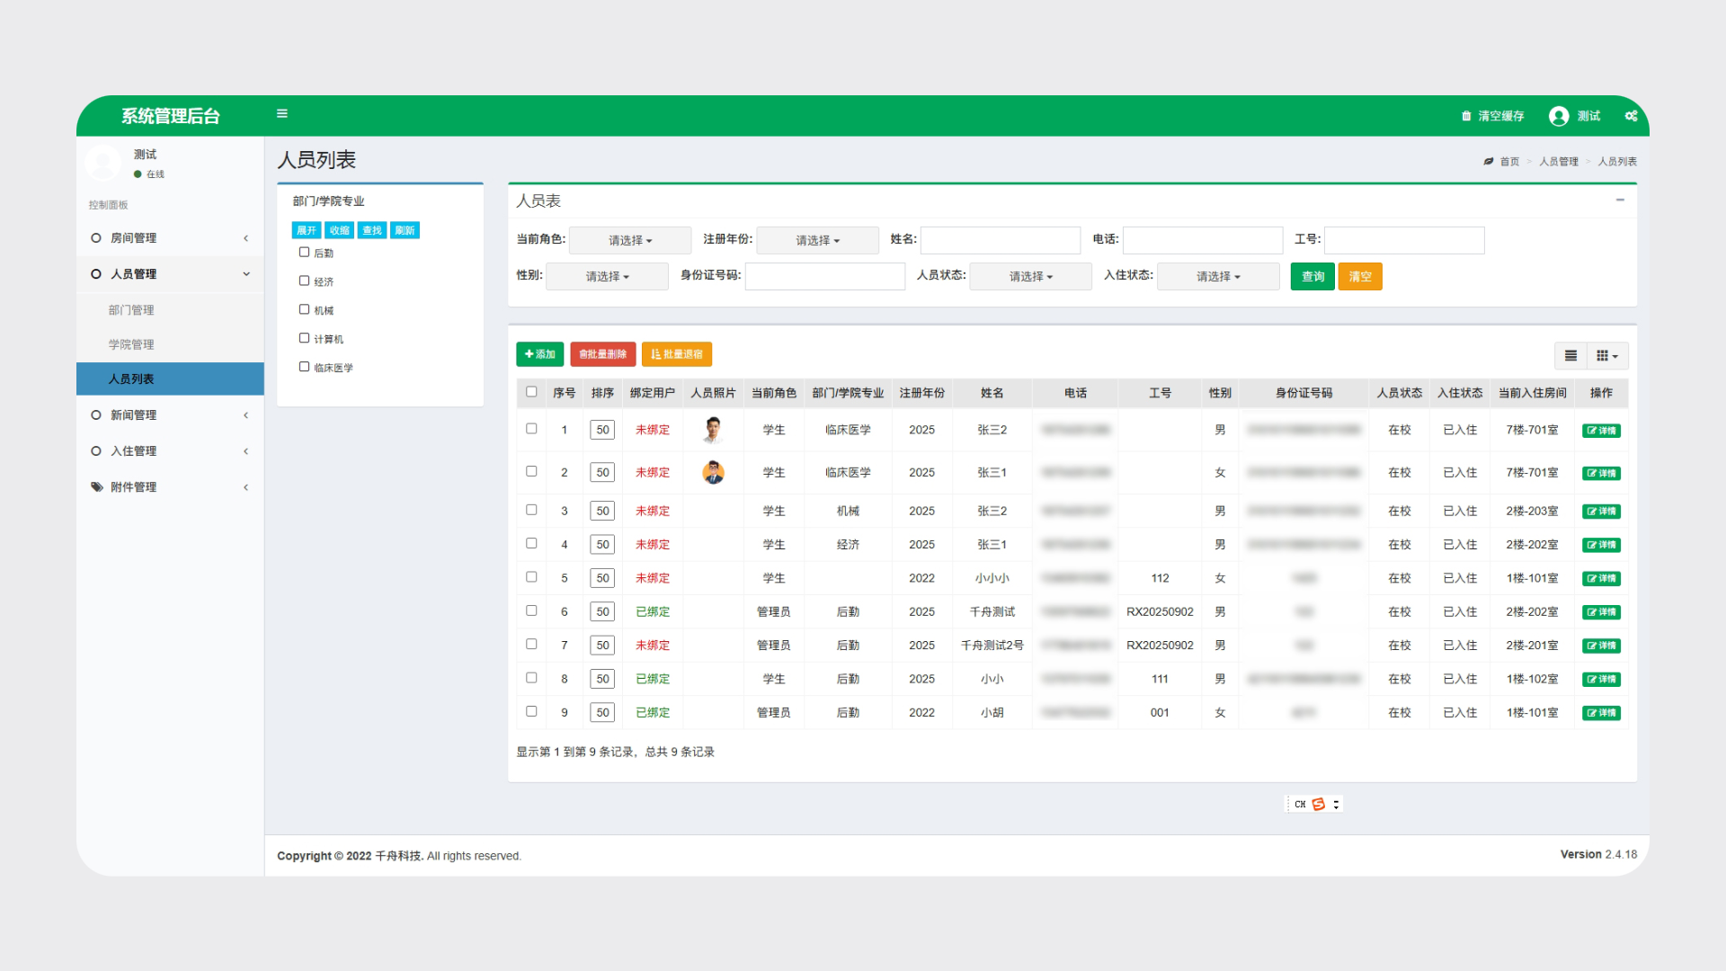1726x971 pixels.
Task: Click the test user avatar icon in header
Action: pyautogui.click(x=1559, y=116)
